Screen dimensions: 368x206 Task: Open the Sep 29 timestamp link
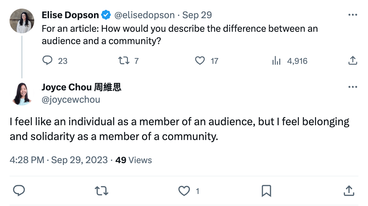tap(197, 15)
